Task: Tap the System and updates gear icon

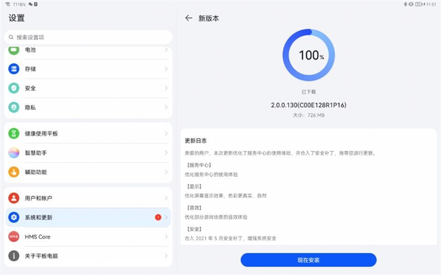Action: click(x=13, y=217)
